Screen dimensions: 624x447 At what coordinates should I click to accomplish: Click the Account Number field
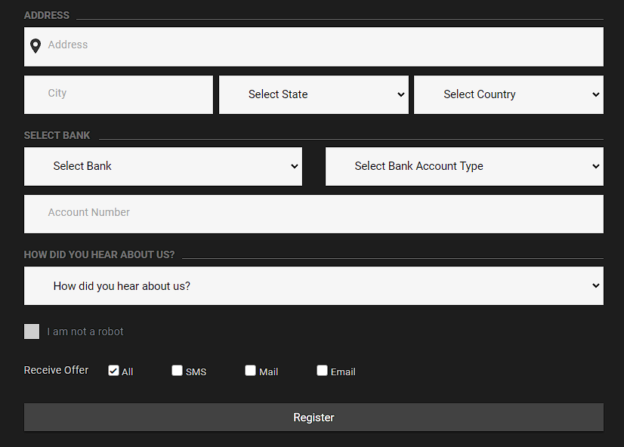tap(314, 214)
